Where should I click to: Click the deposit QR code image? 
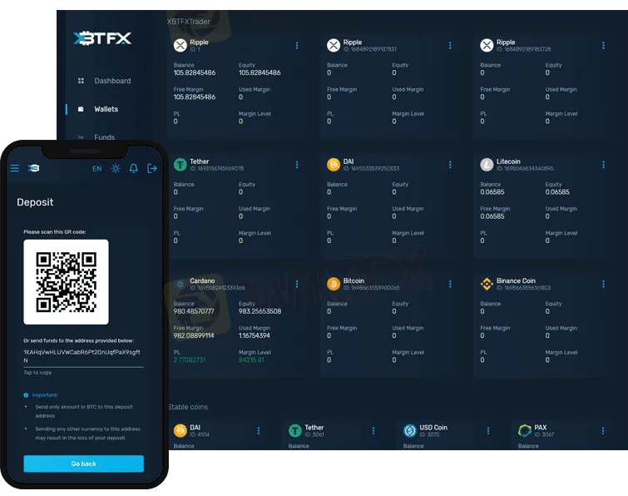(x=66, y=282)
